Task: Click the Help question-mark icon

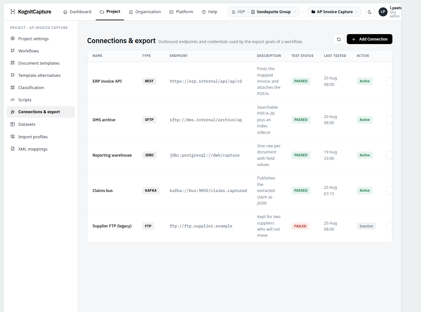Action: point(204,12)
